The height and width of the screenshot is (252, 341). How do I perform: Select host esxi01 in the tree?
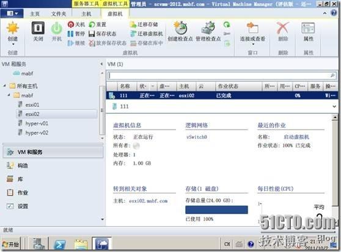tap(29, 105)
